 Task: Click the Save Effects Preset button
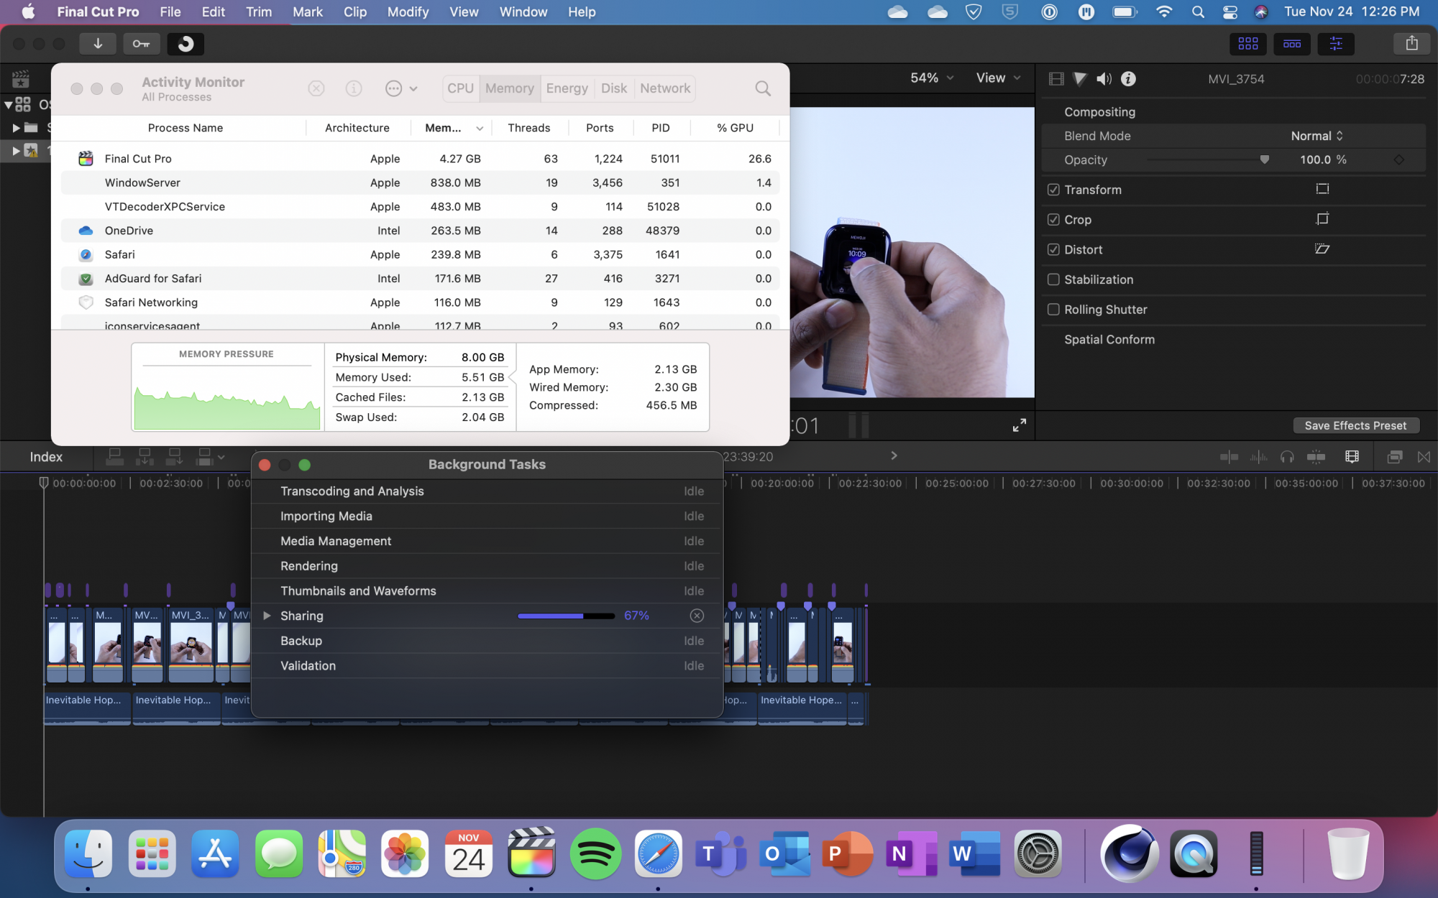point(1355,425)
